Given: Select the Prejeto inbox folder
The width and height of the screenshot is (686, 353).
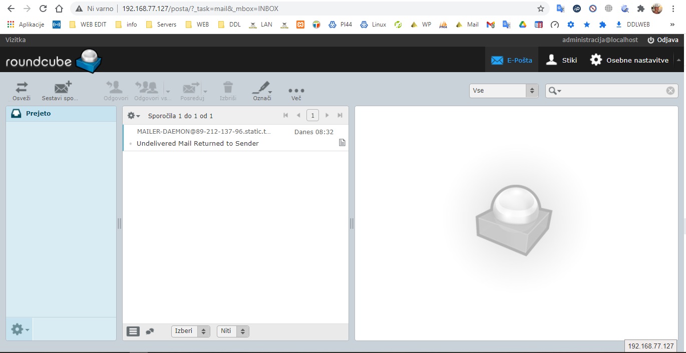Looking at the screenshot, I should coord(61,114).
